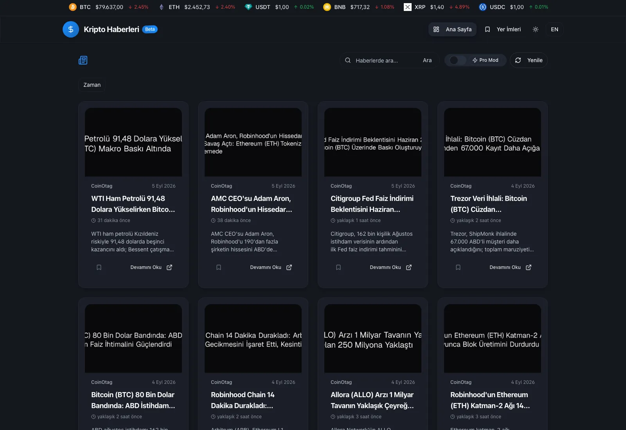Click external link icon on WTI Ham Petrolü card
Viewport: 626px width, 430px height.
(169, 267)
